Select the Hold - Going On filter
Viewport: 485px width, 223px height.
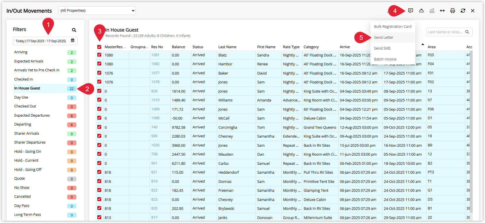coord(45,152)
